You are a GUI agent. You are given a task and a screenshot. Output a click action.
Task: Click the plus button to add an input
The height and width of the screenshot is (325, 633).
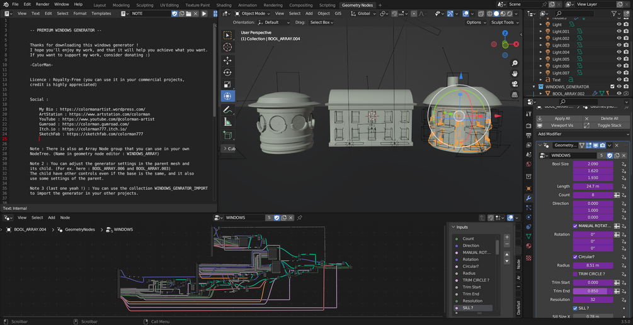pos(507,238)
